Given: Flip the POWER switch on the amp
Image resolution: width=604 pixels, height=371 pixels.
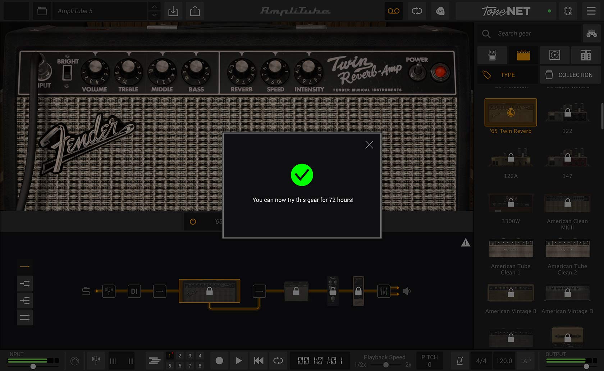Looking at the screenshot, I should [417, 70].
